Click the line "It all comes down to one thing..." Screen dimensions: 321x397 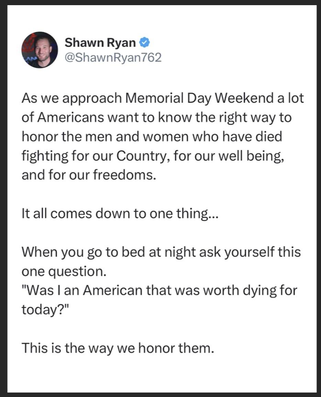click(x=120, y=214)
